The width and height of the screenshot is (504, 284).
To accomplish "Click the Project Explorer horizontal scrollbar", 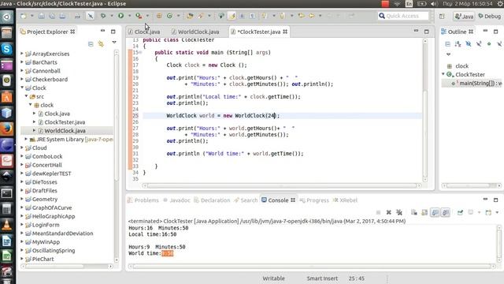I will click(x=67, y=267).
